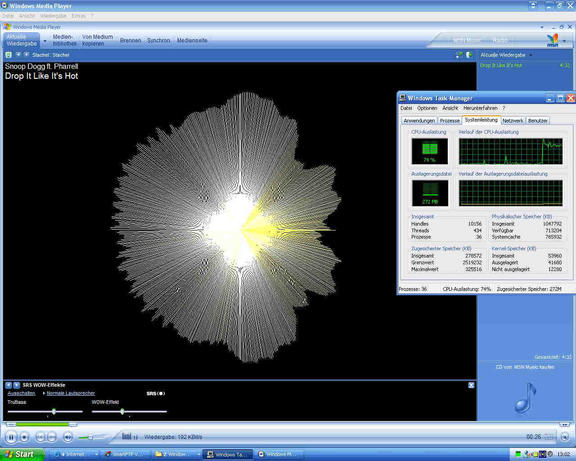Select previous visualization
Screen dimensions: 576x461
18,54
